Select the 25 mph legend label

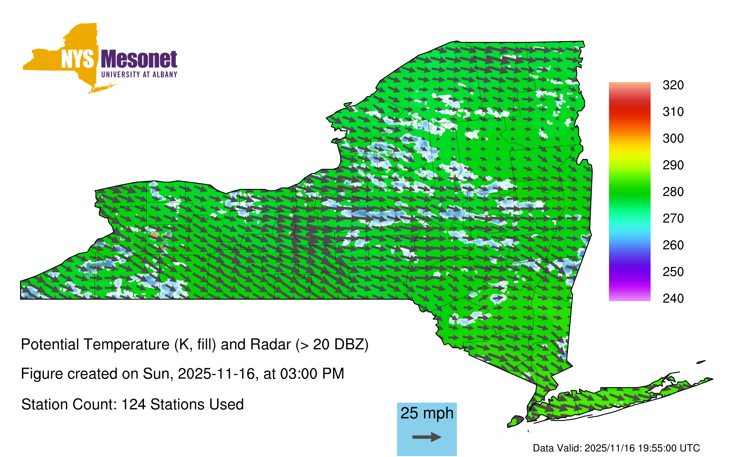pyautogui.click(x=427, y=413)
